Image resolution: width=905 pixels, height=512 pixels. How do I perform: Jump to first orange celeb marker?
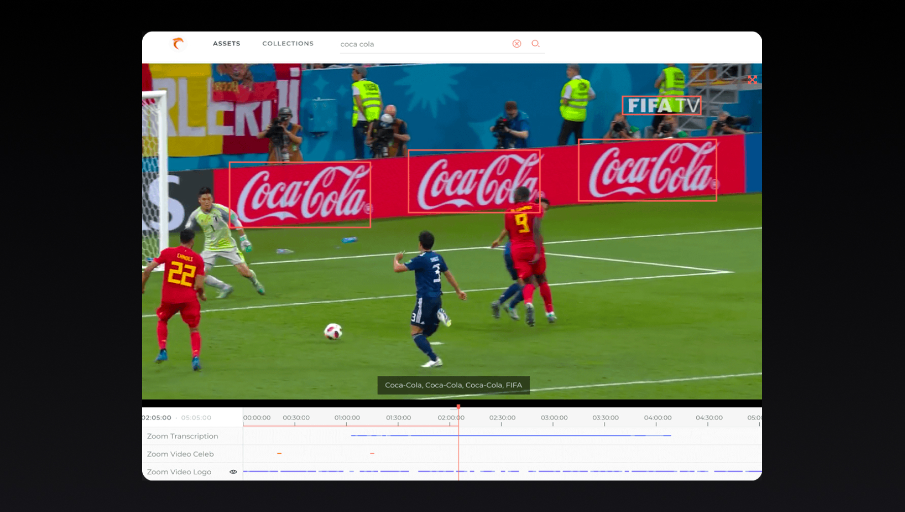tap(279, 454)
